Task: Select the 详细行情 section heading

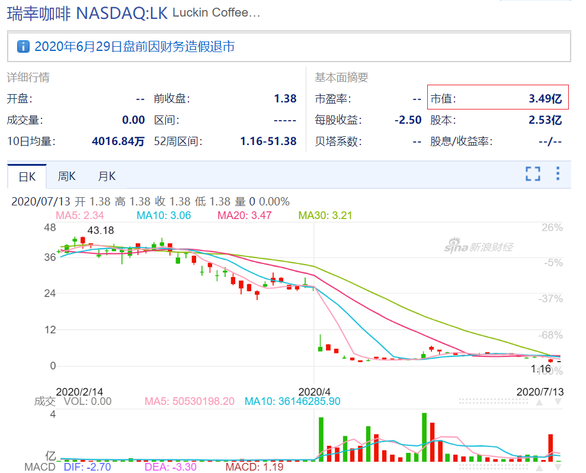Action: 28,78
